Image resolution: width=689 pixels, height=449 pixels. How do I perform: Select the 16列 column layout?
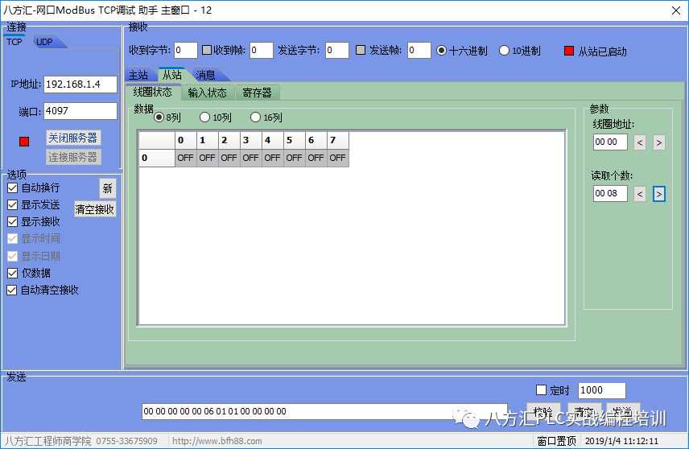pyautogui.click(x=256, y=117)
